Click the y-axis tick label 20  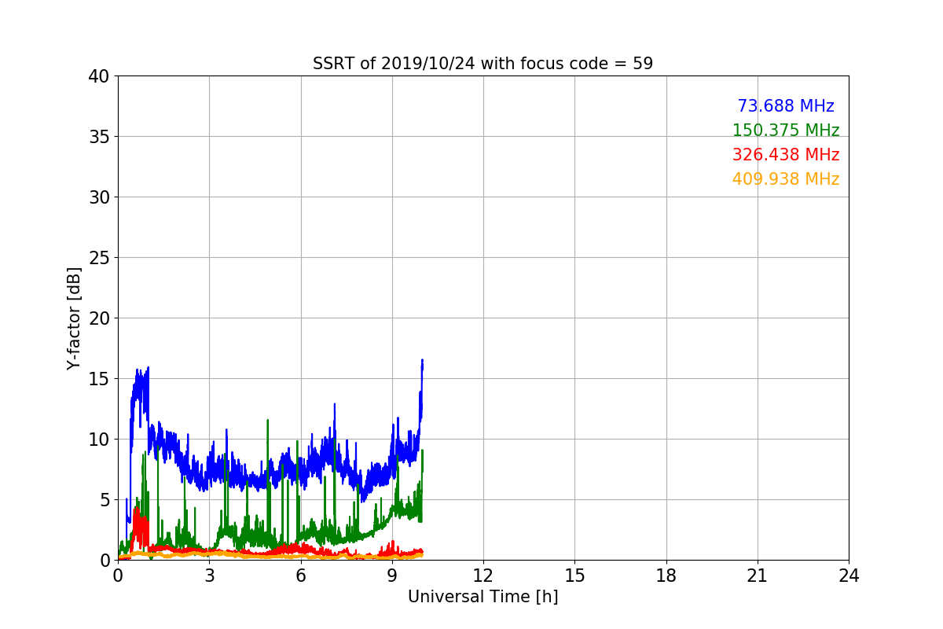click(x=99, y=318)
